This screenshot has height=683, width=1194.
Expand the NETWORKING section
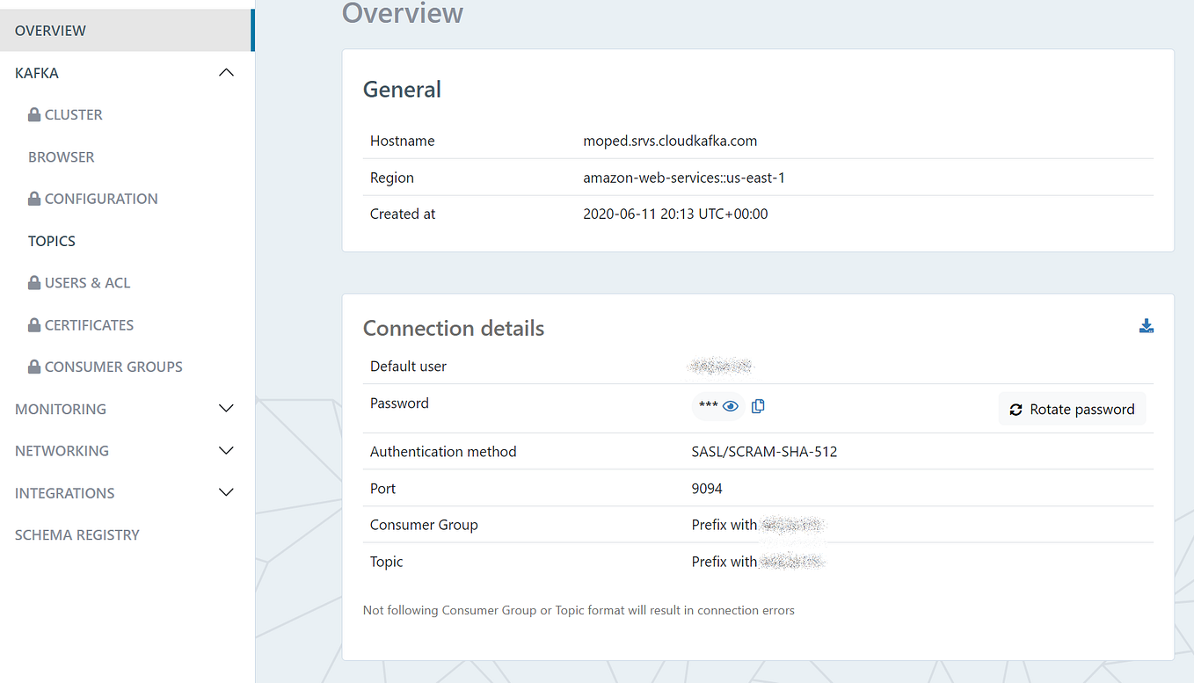(x=226, y=450)
